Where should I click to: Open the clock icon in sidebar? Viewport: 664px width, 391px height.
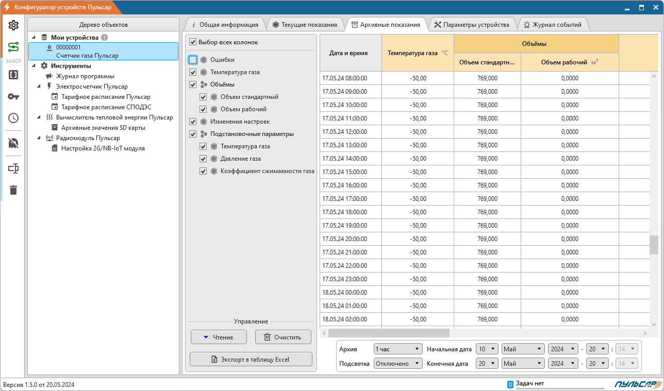click(x=13, y=118)
